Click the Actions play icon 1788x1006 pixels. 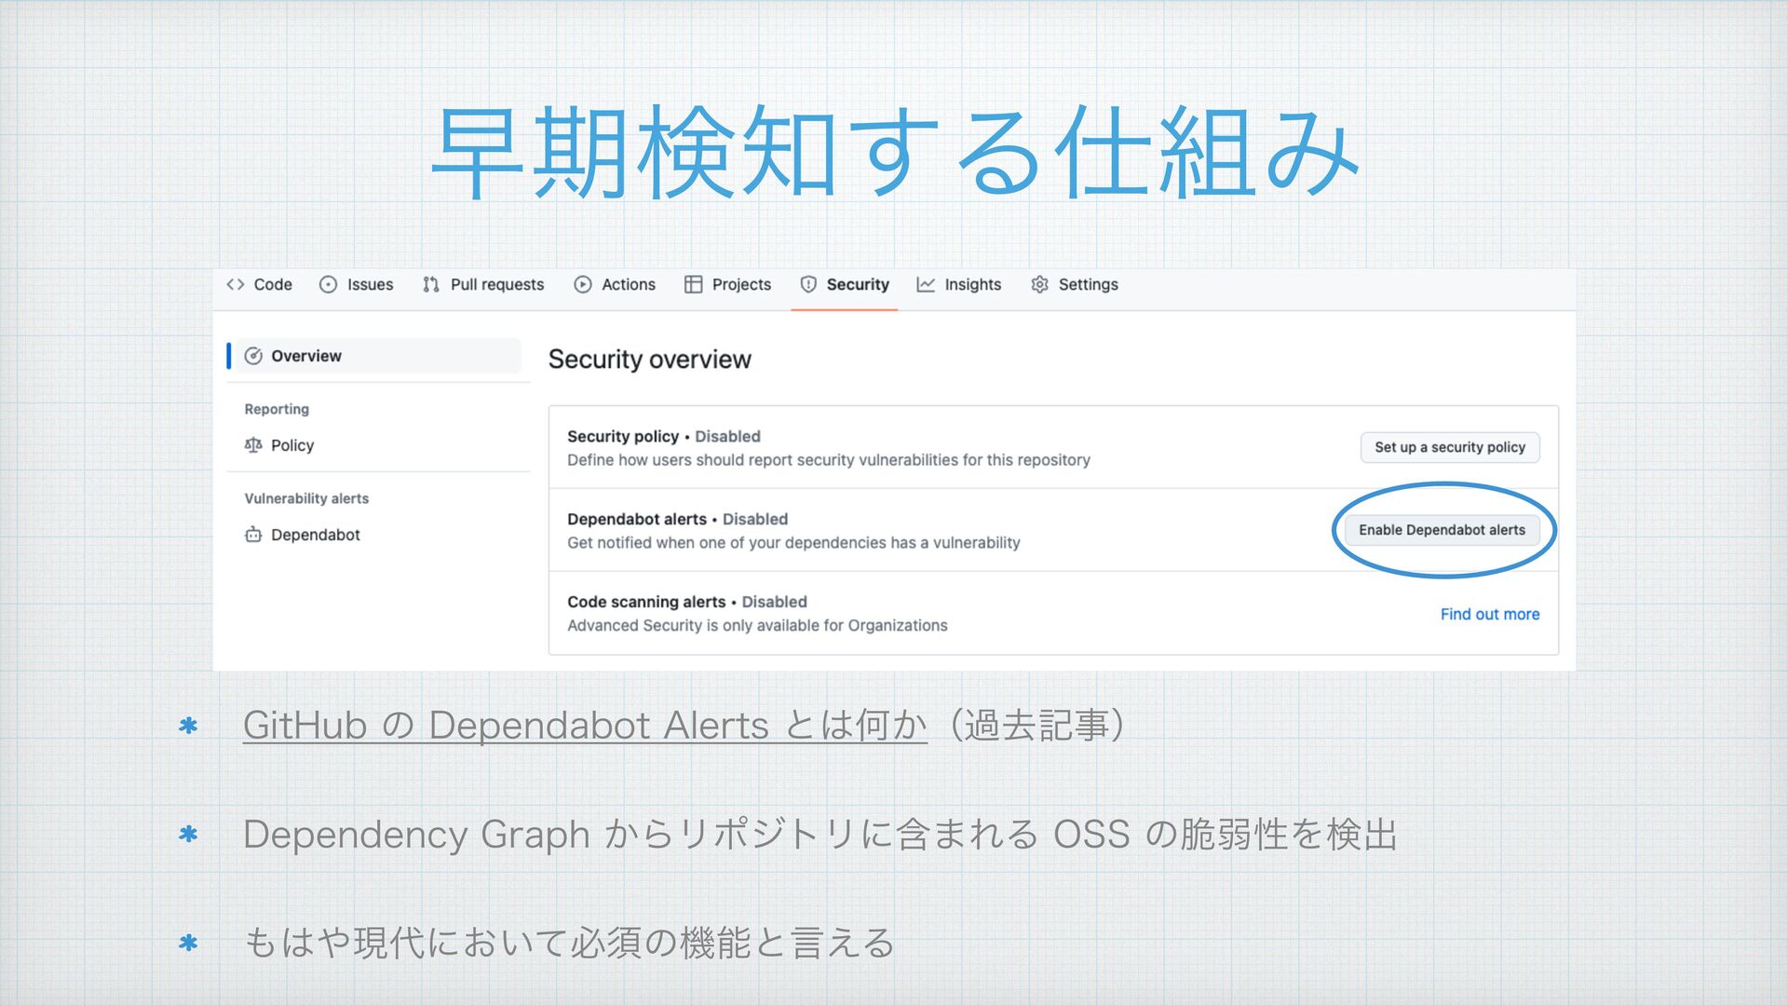[x=583, y=284]
